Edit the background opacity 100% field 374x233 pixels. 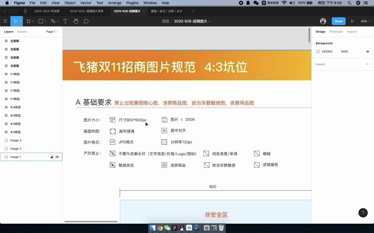(x=344, y=52)
